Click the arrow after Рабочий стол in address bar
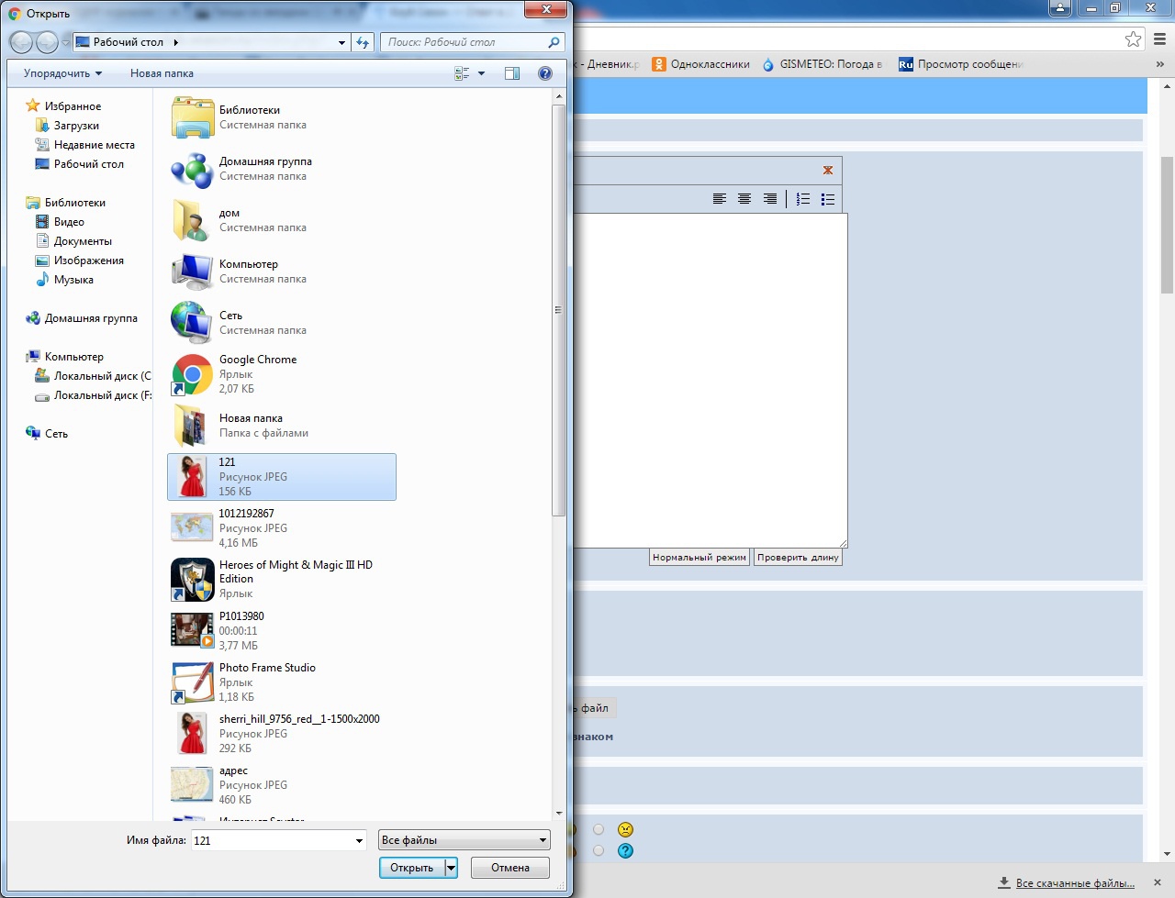This screenshot has width=1175, height=898. pos(175,42)
